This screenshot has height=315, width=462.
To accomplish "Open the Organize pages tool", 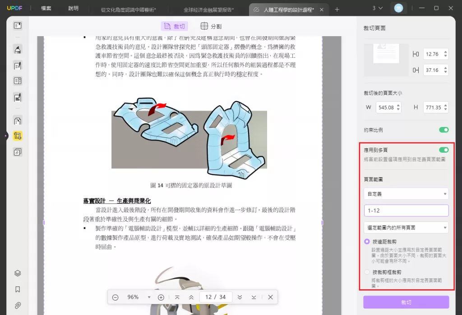I will [18, 121].
